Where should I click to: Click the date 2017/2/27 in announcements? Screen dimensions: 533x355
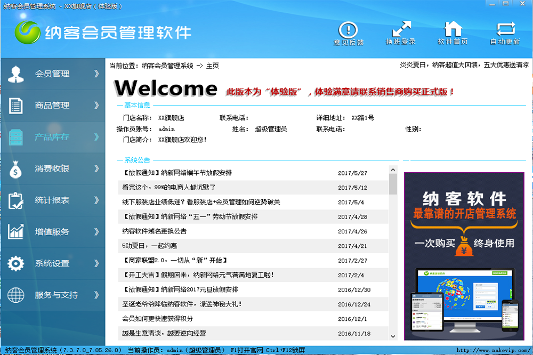click(x=352, y=261)
